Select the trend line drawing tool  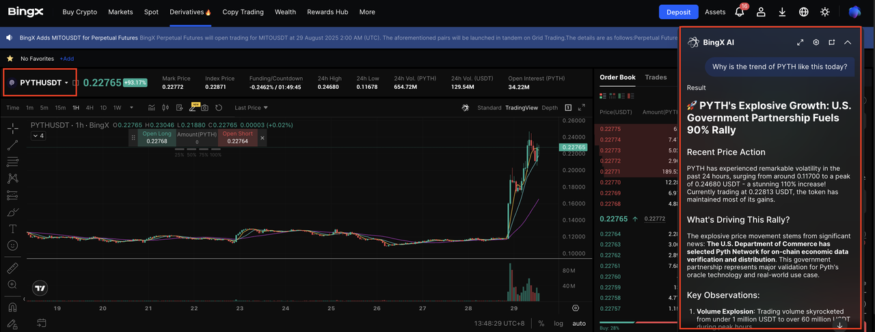coord(12,145)
